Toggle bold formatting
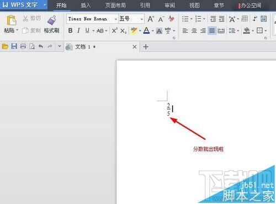The height and width of the screenshot is (204, 276). [x=70, y=30]
